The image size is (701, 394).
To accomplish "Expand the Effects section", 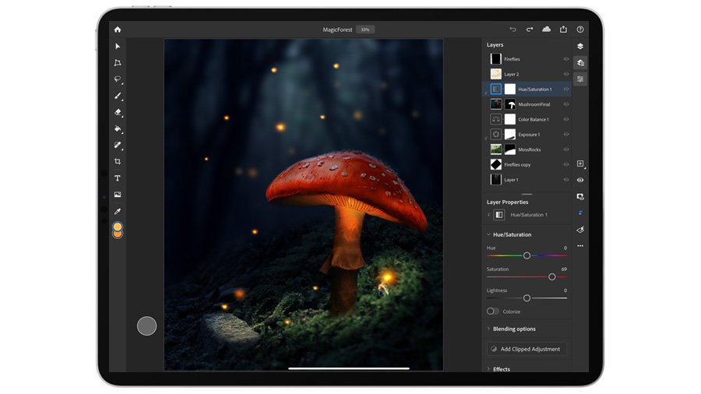I will (488, 369).
